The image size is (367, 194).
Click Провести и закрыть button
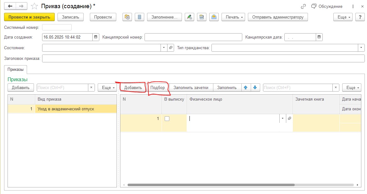tap(29, 17)
